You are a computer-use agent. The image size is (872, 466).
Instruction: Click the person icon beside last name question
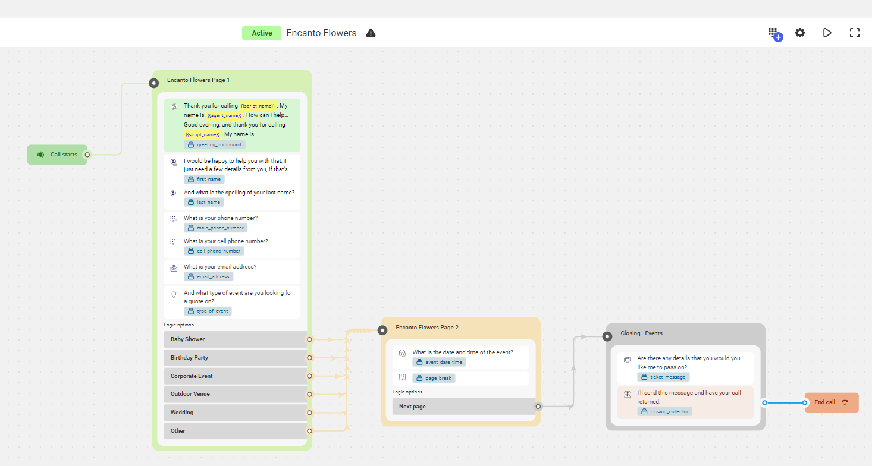point(174,193)
